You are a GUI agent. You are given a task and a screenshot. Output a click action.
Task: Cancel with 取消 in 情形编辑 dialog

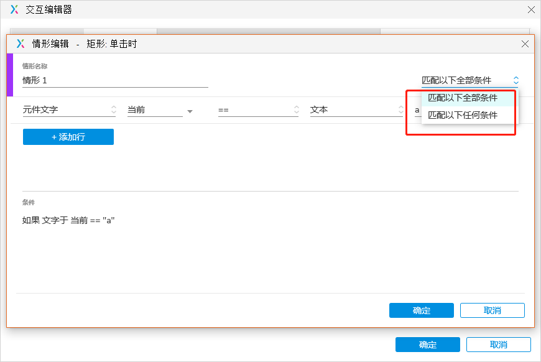(x=492, y=310)
